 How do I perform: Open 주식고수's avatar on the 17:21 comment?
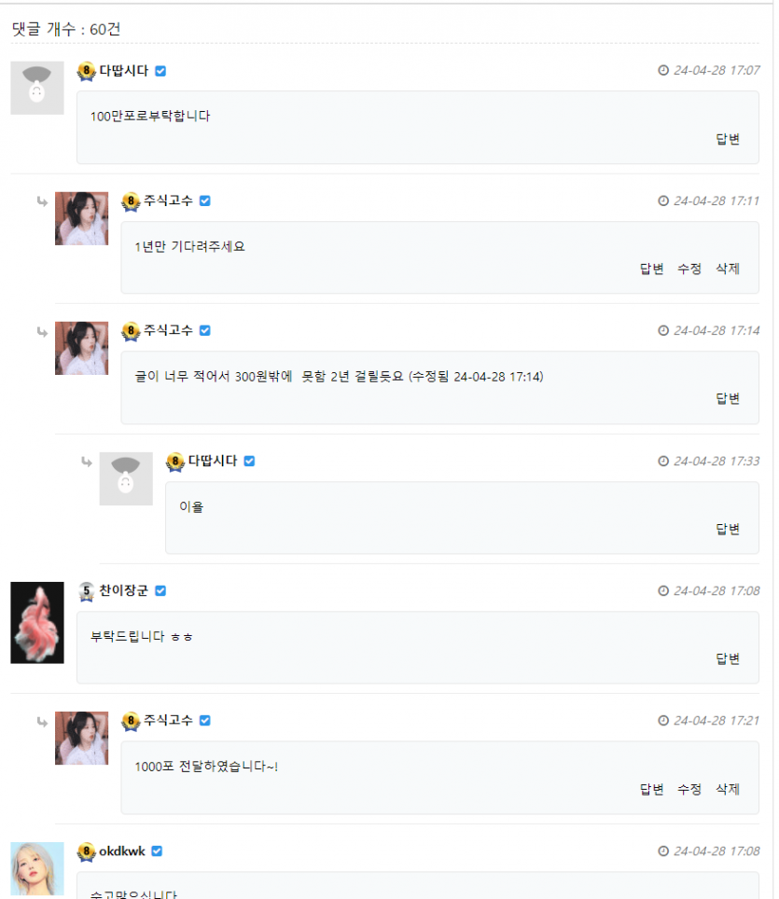[81, 738]
